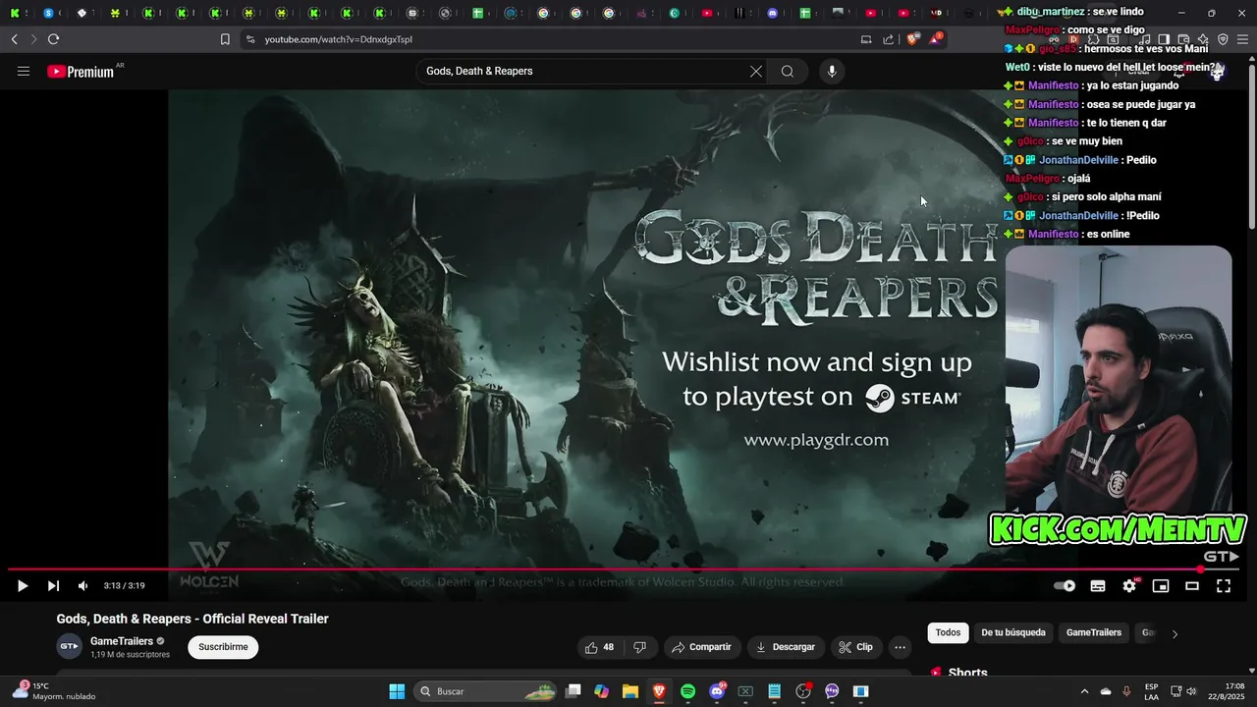This screenshot has height=707, width=1257.
Task: Enter fullscreen video mode
Action: (x=1224, y=586)
